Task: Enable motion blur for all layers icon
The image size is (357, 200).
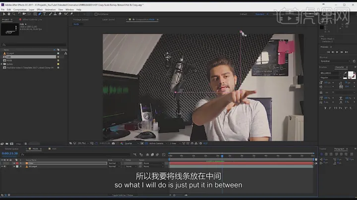Action: (157, 155)
